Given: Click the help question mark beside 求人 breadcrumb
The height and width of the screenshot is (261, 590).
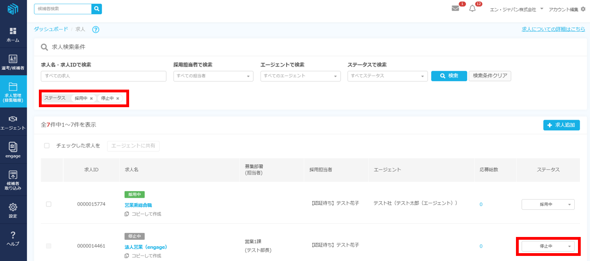Looking at the screenshot, I should (x=96, y=30).
